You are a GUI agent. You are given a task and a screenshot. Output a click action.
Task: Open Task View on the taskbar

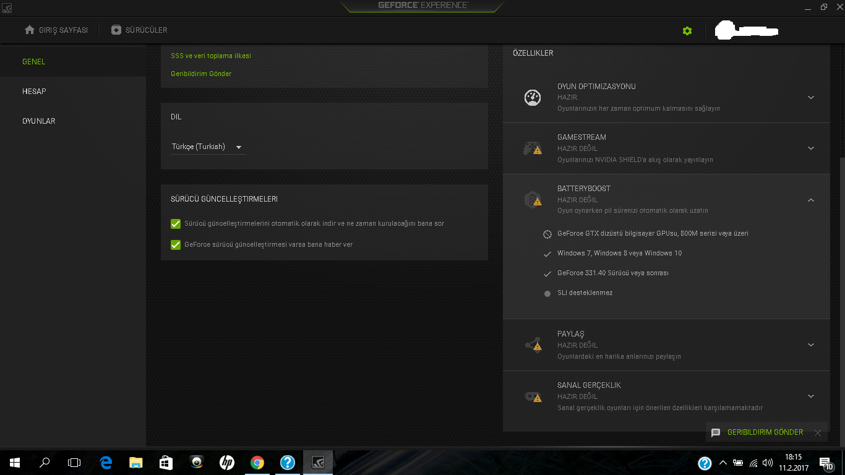[74, 463]
